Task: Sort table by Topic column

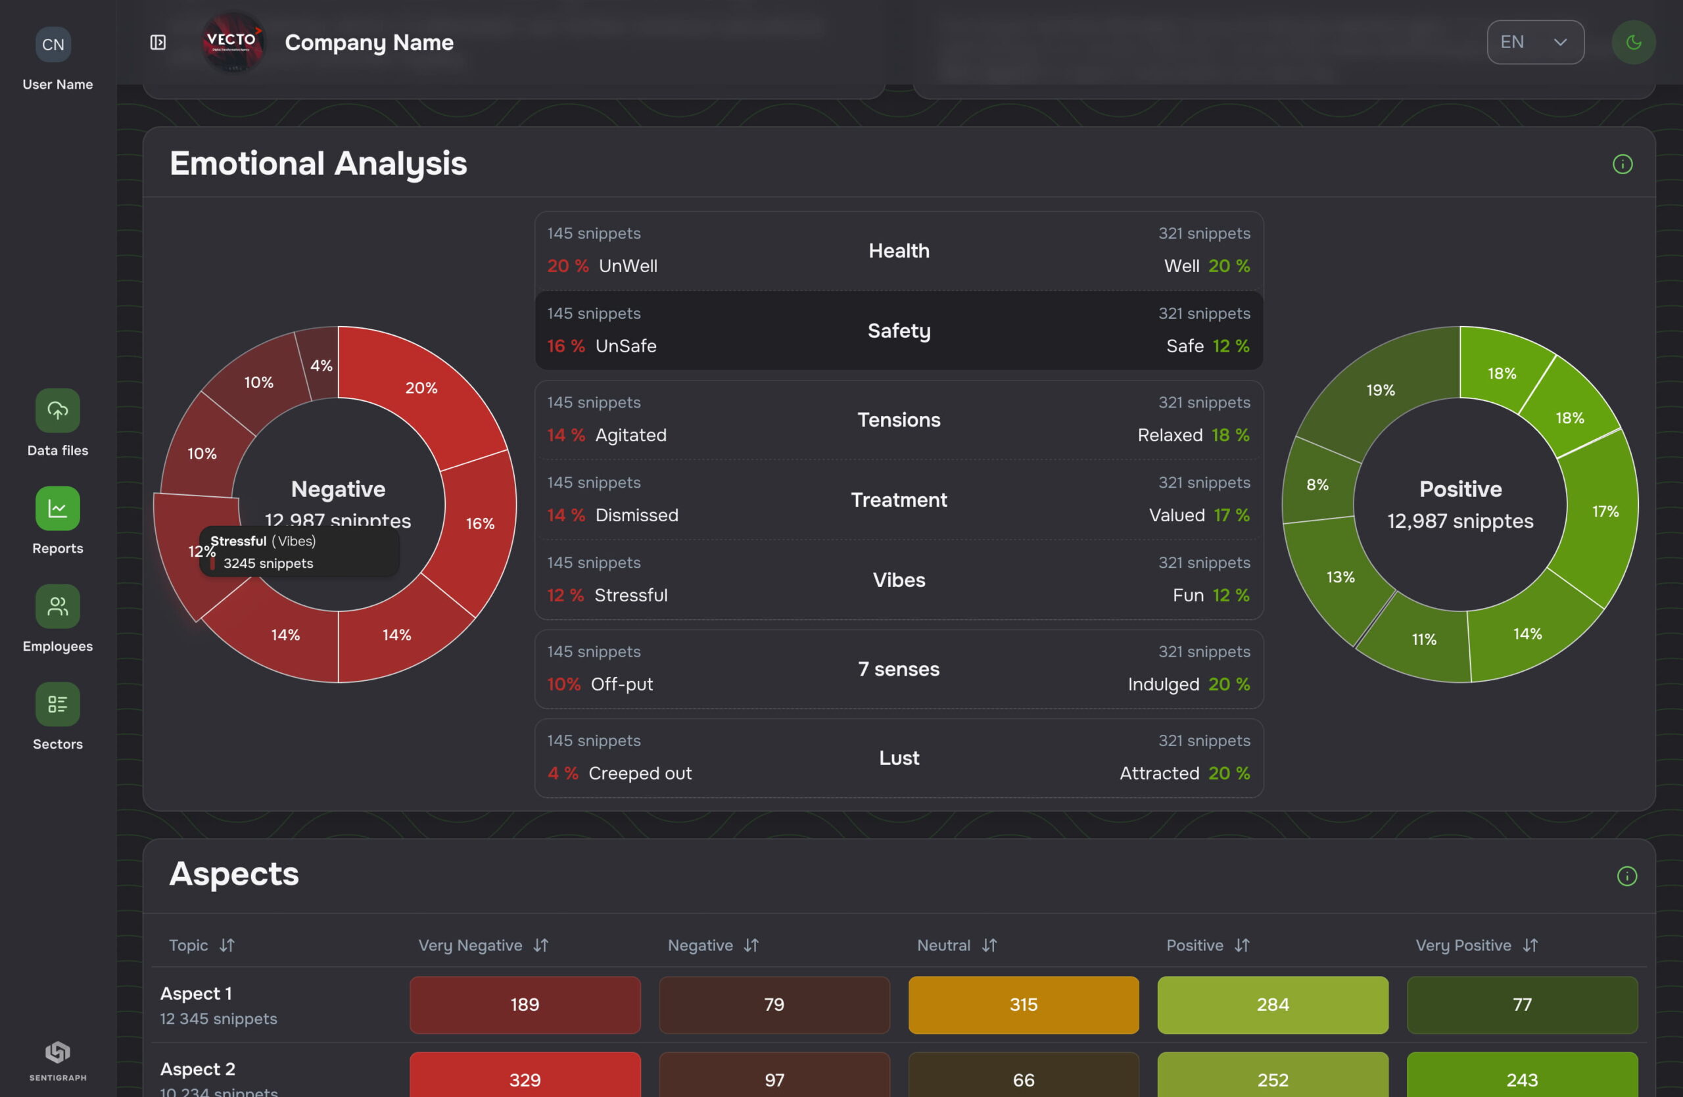Action: click(225, 945)
